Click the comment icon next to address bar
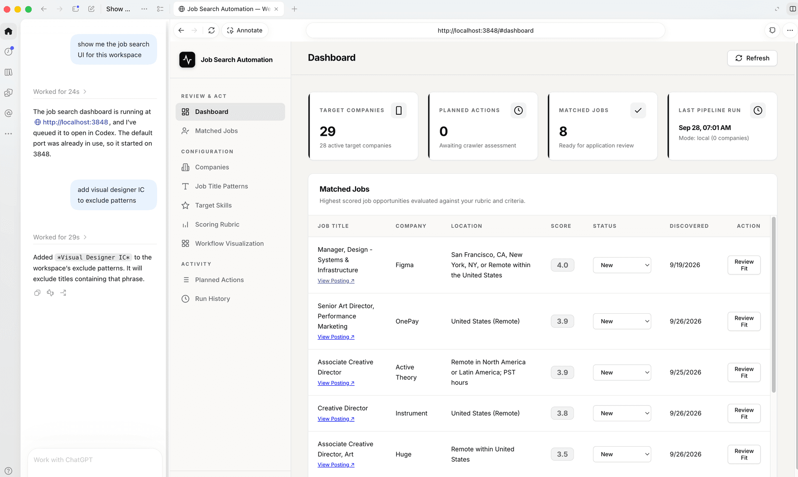798x477 pixels. coord(772,30)
